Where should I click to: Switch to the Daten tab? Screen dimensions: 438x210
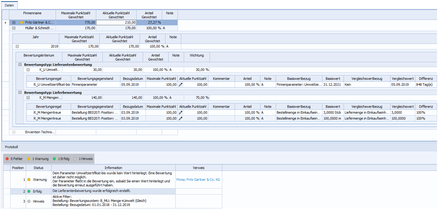[x=9, y=5]
